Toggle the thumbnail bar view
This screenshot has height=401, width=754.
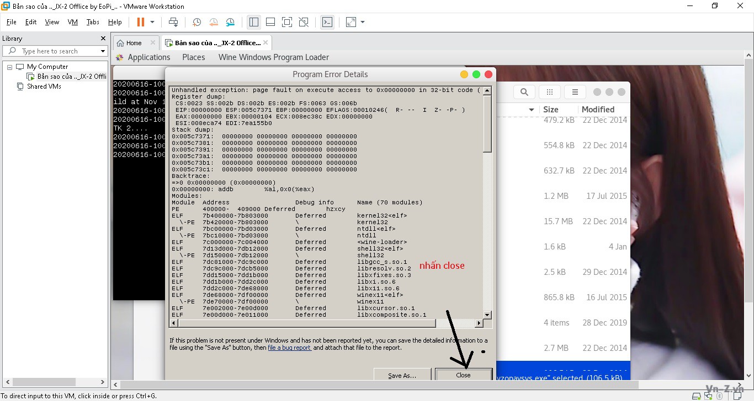(x=270, y=22)
